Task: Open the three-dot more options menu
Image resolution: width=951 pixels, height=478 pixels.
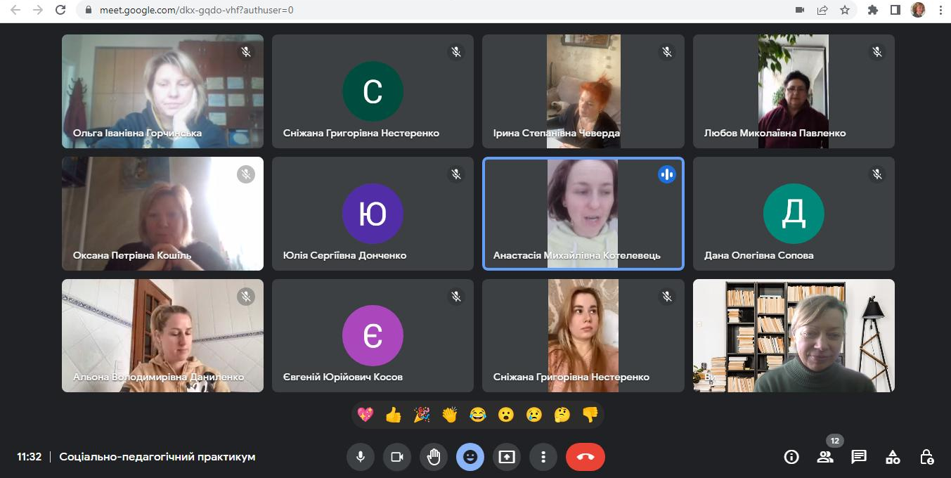Action: point(543,457)
